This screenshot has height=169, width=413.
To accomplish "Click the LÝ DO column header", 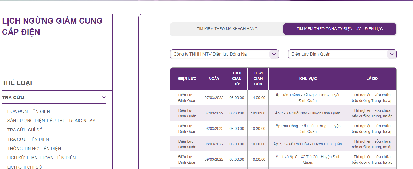I will click(x=372, y=79).
